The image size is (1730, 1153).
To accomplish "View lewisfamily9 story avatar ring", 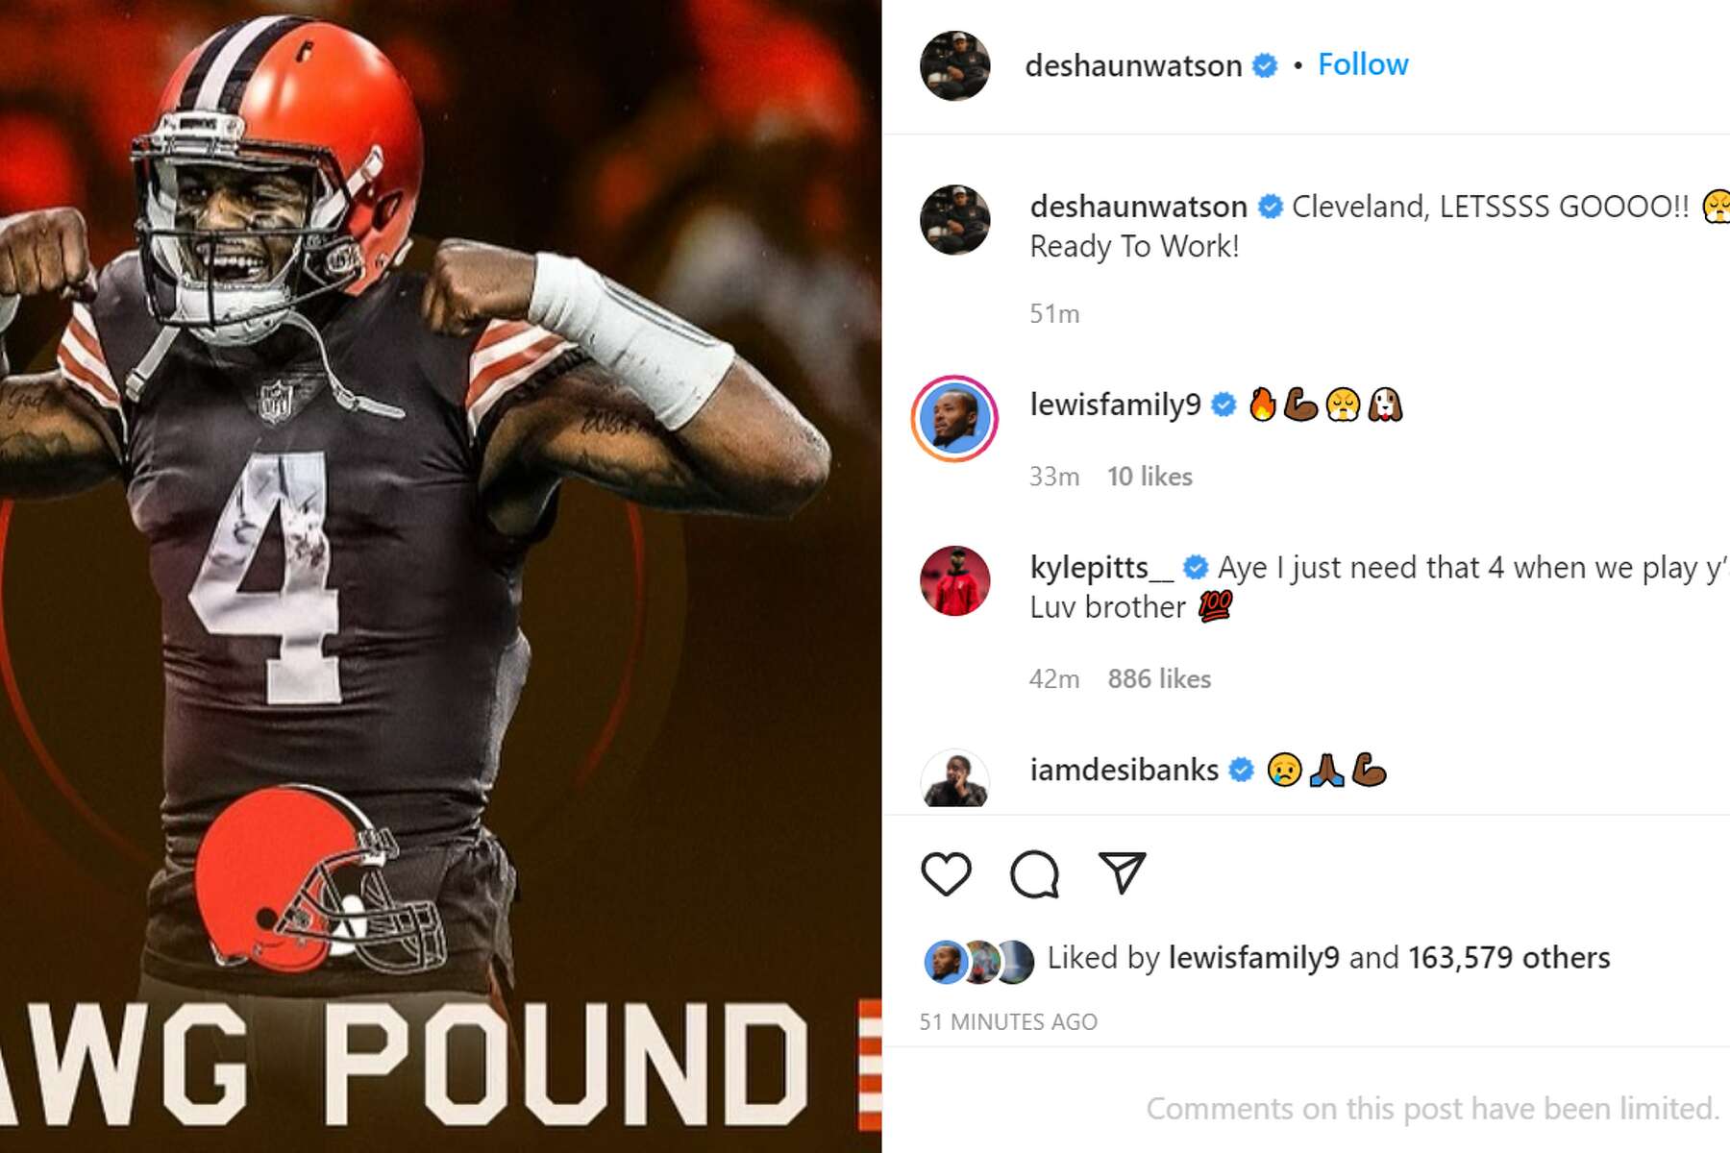I will coord(954,419).
